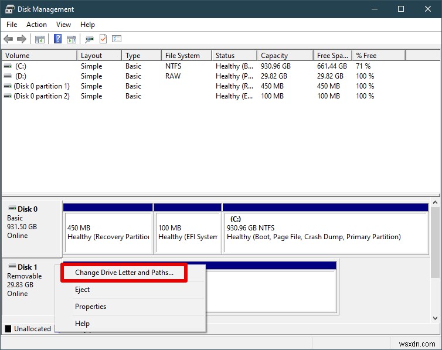The height and width of the screenshot is (350, 442).
Task: Click the Connect/Rescan disk toolbar icon
Action: point(89,39)
